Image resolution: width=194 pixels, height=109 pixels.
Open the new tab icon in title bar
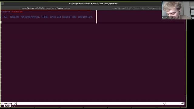pyautogui.click(x=2, y=4)
